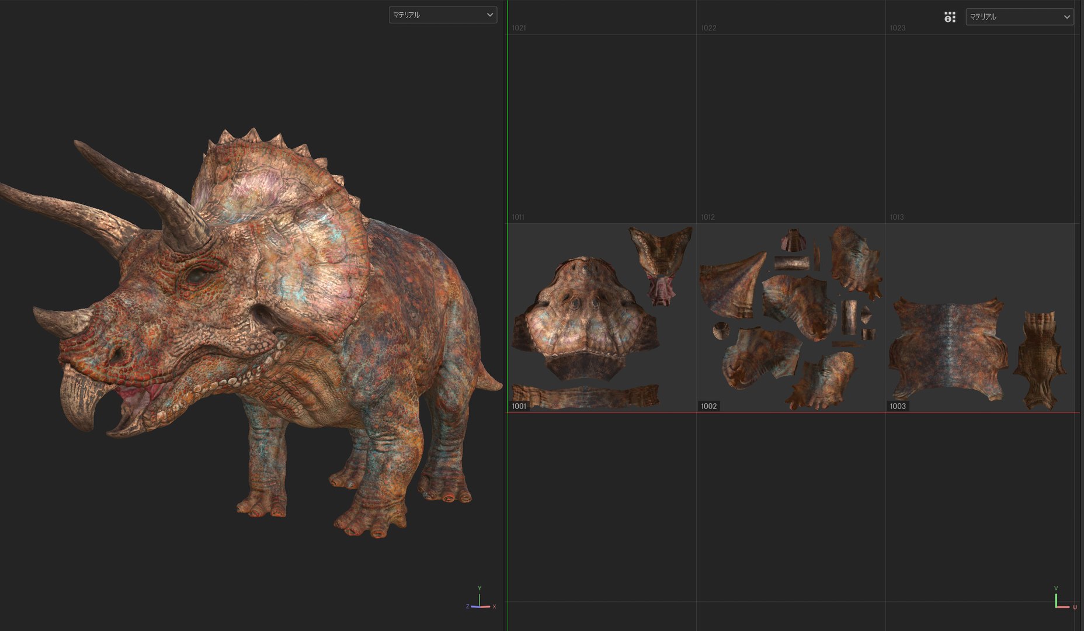The height and width of the screenshot is (631, 1084).
Task: Click the 3D viewport XYZ axis gizmo
Action: (481, 599)
